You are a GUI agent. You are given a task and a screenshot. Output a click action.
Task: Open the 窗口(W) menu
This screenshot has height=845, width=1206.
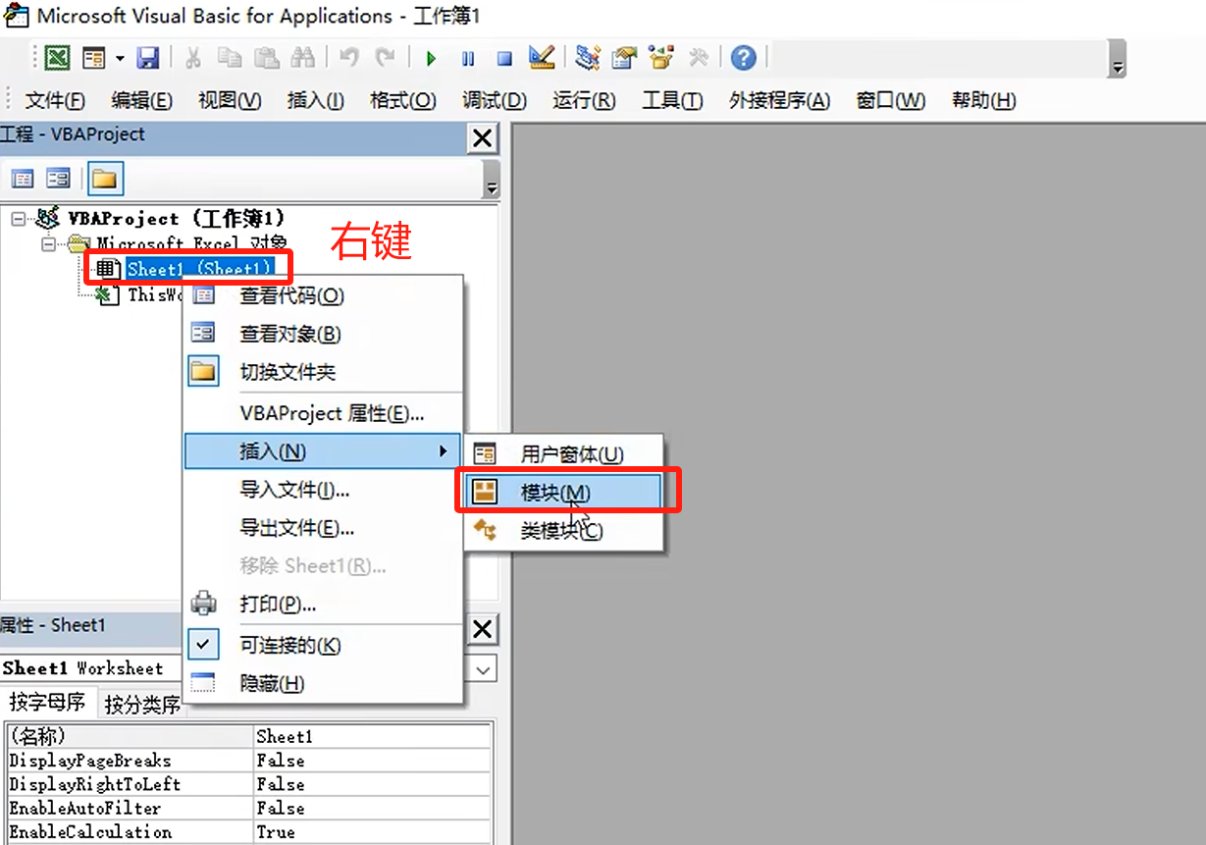(x=890, y=100)
